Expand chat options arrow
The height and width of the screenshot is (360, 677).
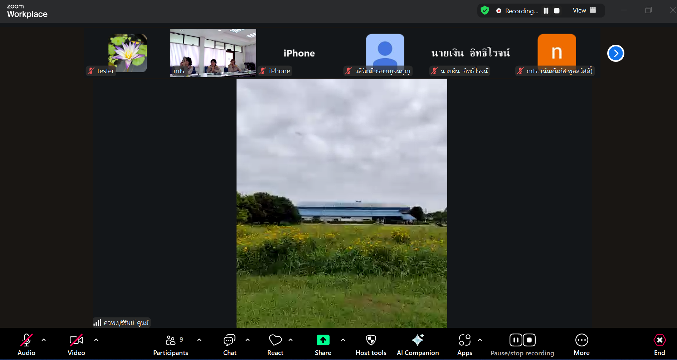248,340
